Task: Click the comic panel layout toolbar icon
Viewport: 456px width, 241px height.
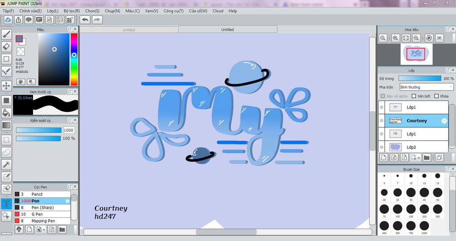Action: [x=70, y=20]
